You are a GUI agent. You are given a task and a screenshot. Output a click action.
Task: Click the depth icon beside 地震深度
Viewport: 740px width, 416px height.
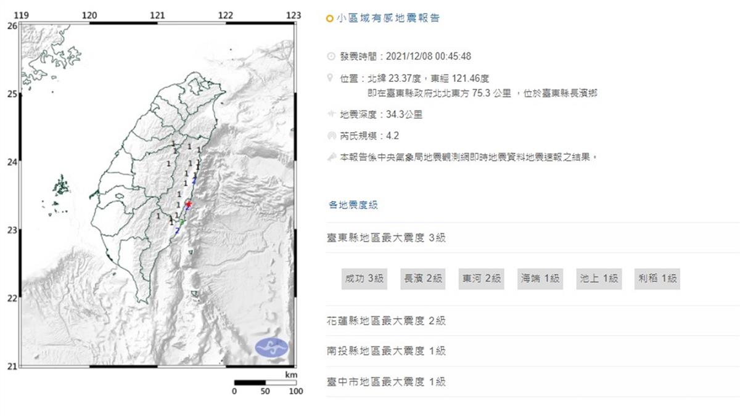330,114
